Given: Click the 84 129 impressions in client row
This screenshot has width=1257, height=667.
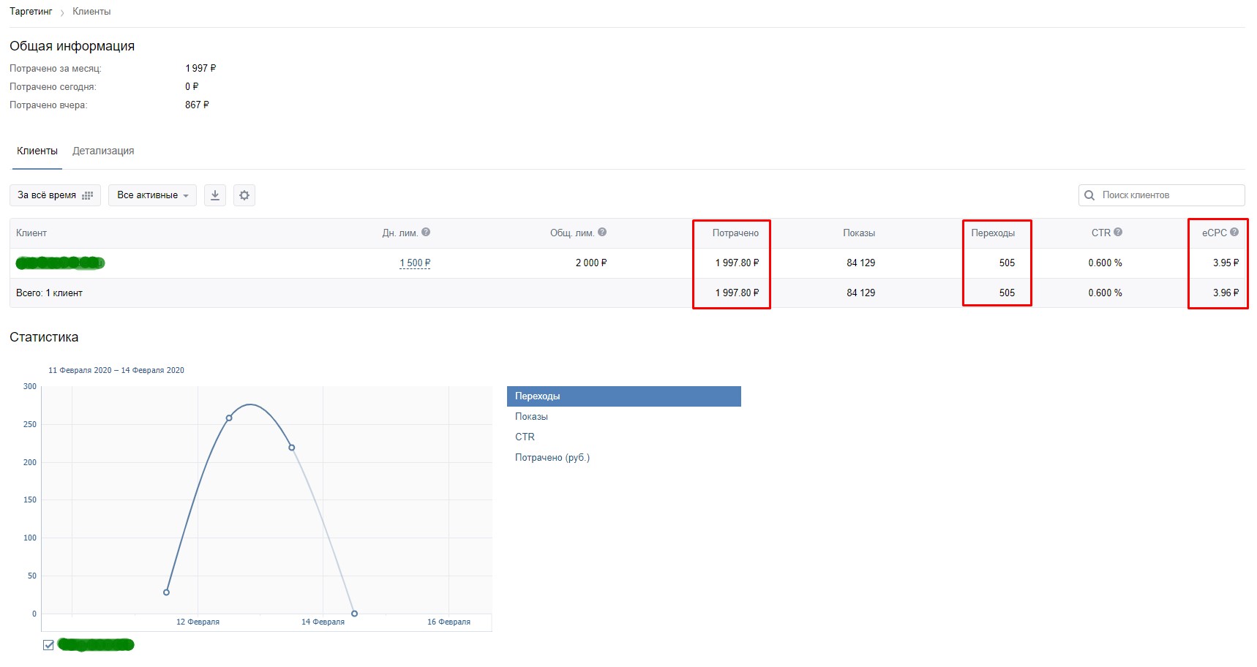Looking at the screenshot, I should [x=861, y=263].
